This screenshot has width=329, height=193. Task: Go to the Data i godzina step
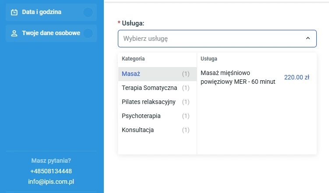click(42, 12)
